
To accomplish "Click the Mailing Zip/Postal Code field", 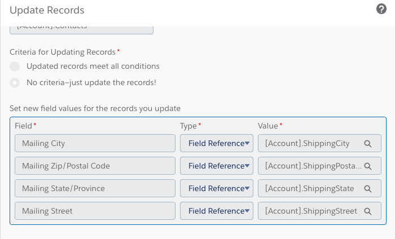I will pos(95,166).
